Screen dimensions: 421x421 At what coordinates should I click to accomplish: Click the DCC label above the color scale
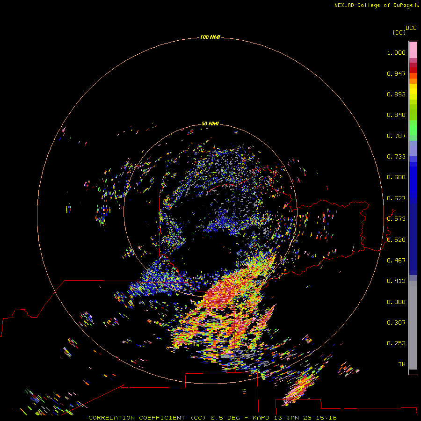pos(411,28)
